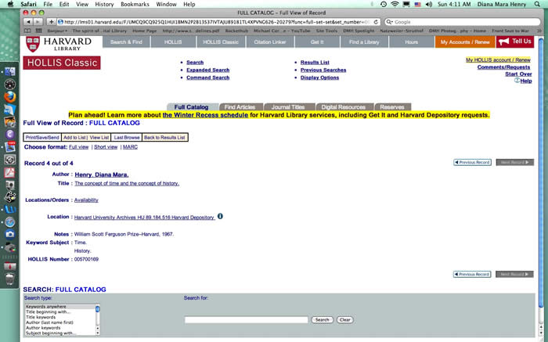Open Firefox from the dock
The width and height of the screenshot is (548, 342).
click(10, 95)
